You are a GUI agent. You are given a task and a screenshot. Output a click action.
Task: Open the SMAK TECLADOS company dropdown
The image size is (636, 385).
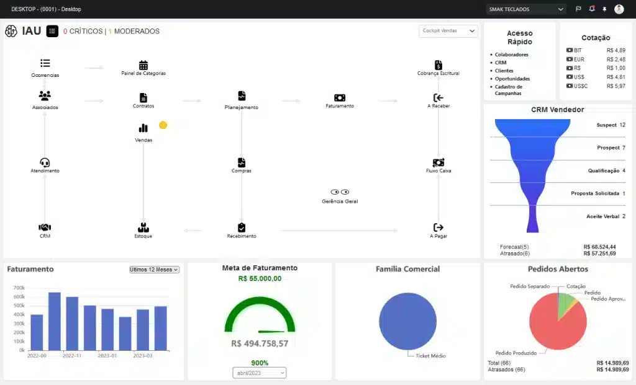click(525, 9)
